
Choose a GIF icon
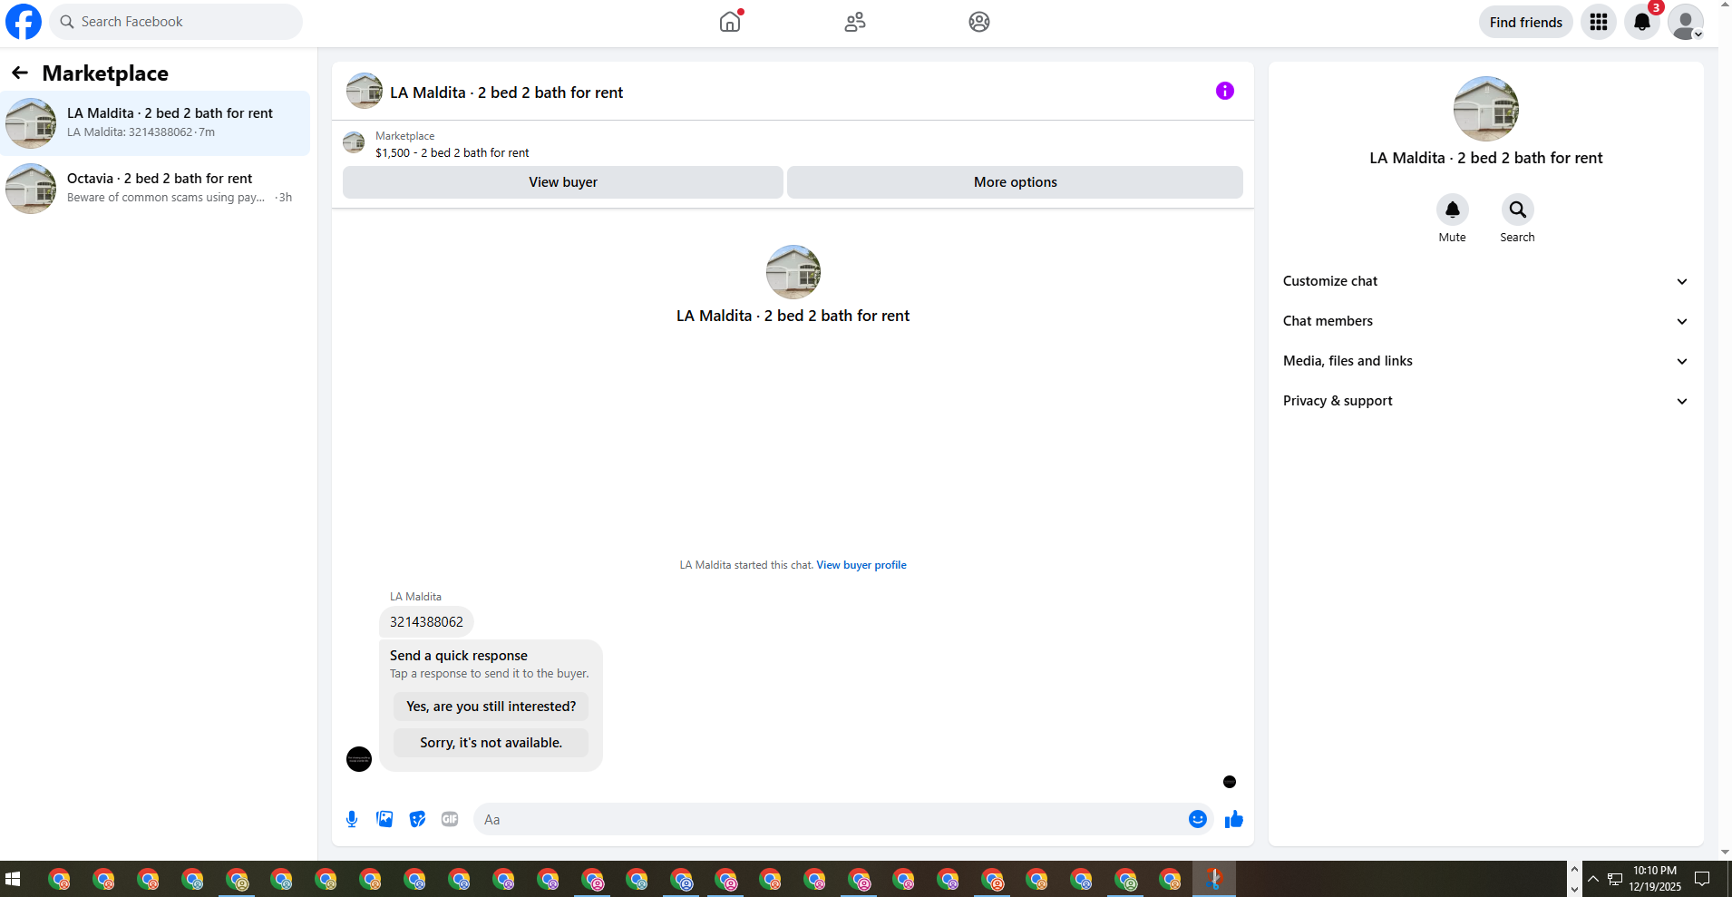click(x=450, y=819)
